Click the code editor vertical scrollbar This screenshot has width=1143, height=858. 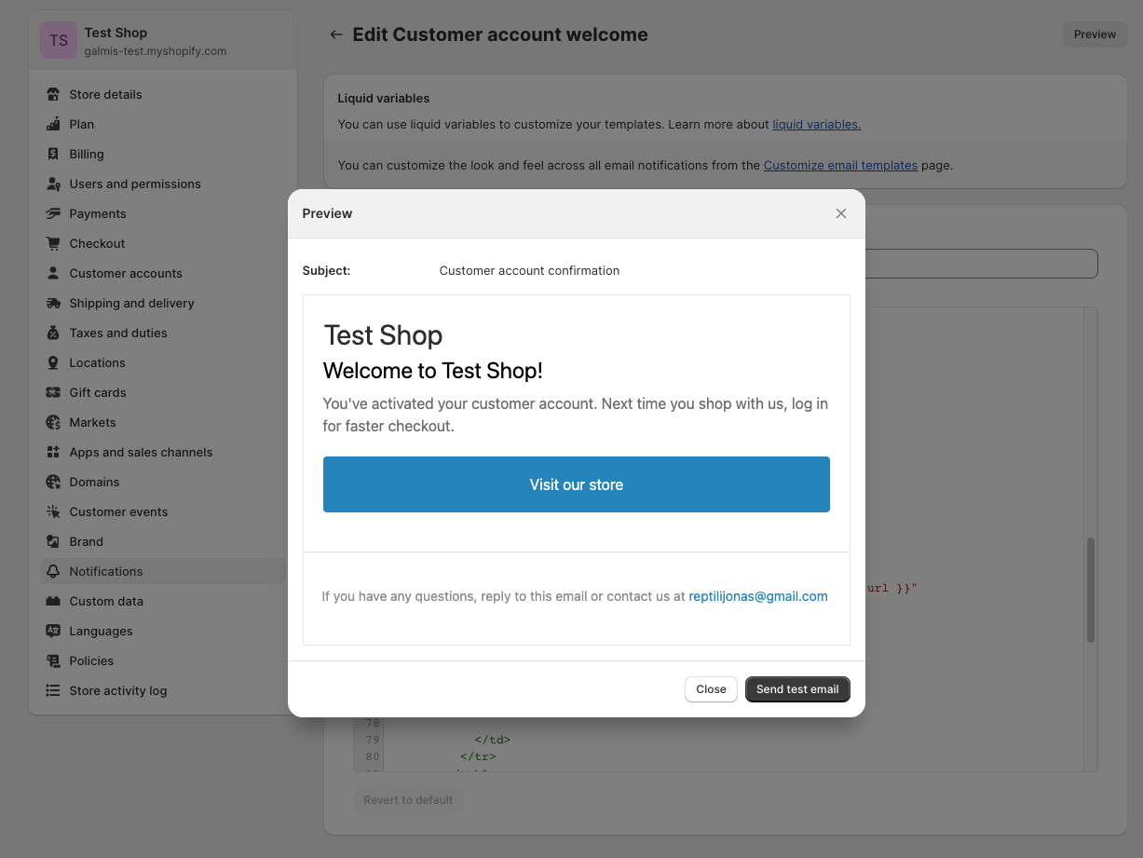[x=1091, y=590]
